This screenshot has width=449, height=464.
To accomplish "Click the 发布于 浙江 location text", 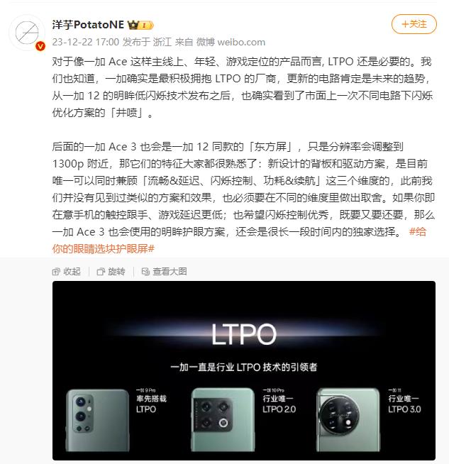I will [147, 42].
